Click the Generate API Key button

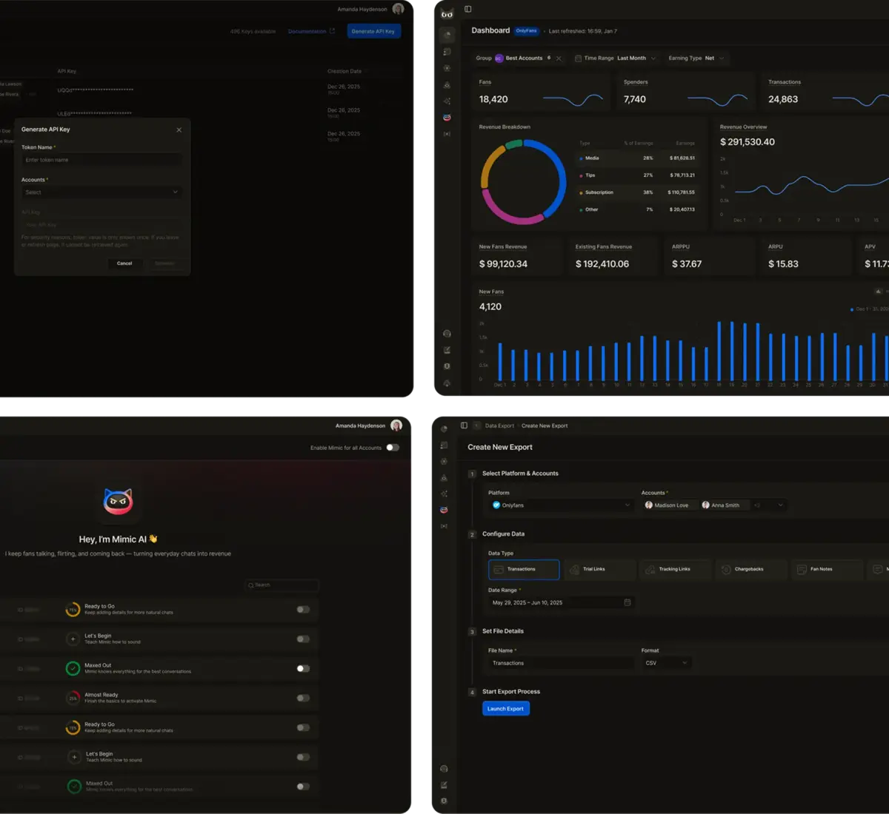coord(373,31)
